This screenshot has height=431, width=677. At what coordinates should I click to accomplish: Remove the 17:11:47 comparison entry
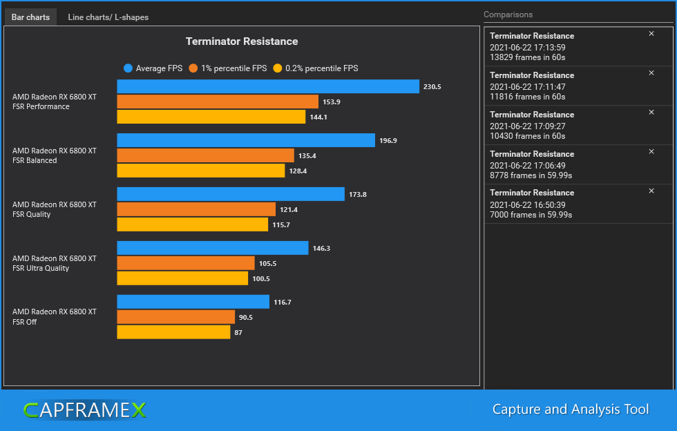point(651,73)
